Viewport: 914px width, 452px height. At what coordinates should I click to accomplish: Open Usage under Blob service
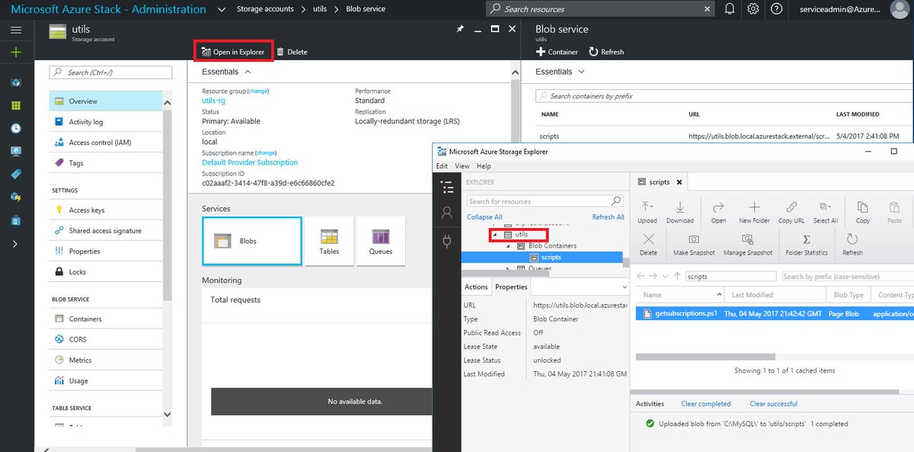click(106, 380)
